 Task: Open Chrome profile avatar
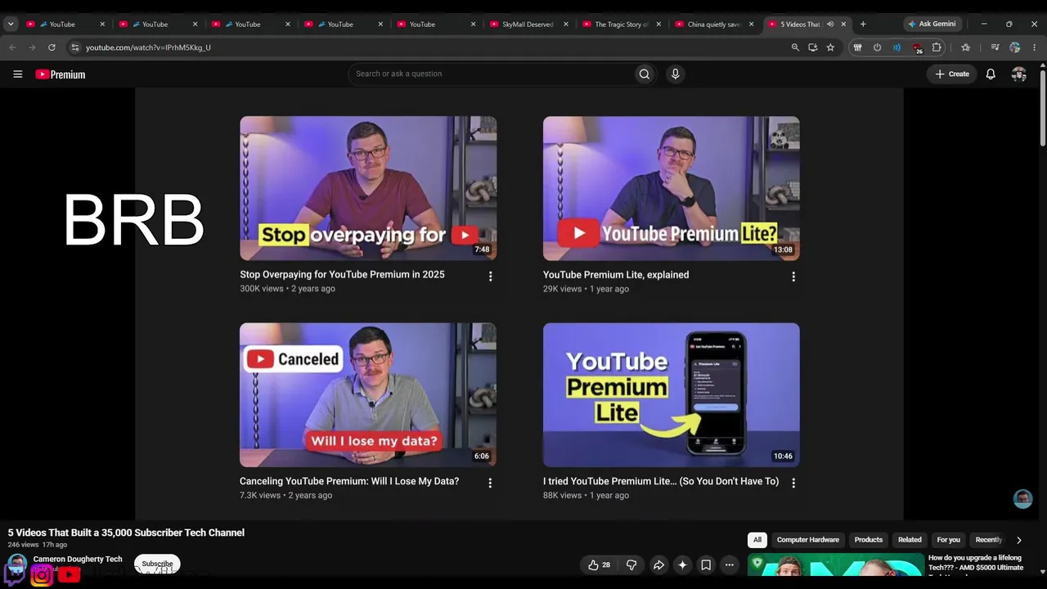pyautogui.click(x=1014, y=47)
